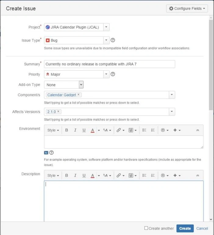Insert numbered list in Environment toolbar

[153, 130]
